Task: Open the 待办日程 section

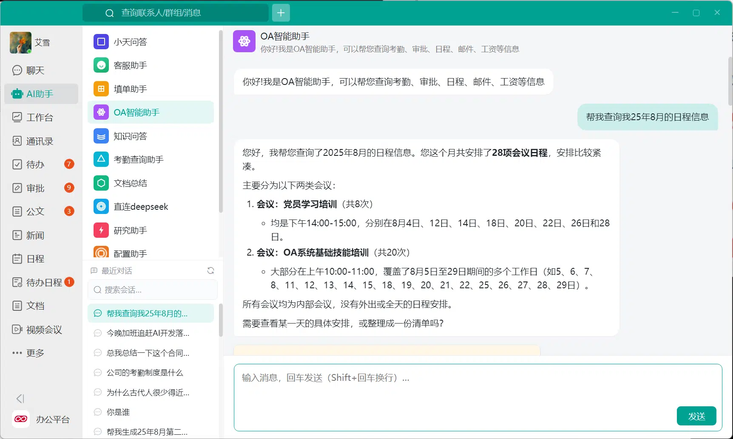Action: pos(41,282)
